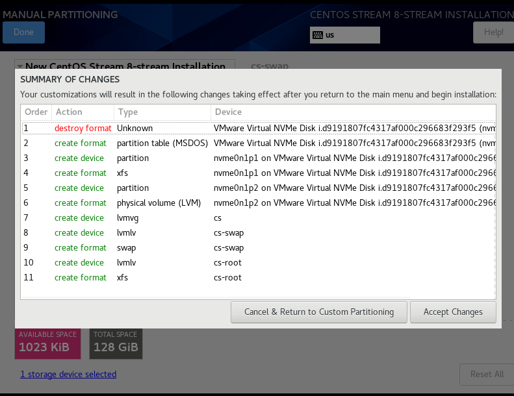Select row 5 nvme0n1p2 partition device cell

tap(355, 188)
